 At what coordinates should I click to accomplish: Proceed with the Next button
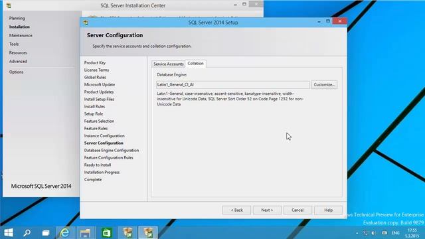point(267,210)
